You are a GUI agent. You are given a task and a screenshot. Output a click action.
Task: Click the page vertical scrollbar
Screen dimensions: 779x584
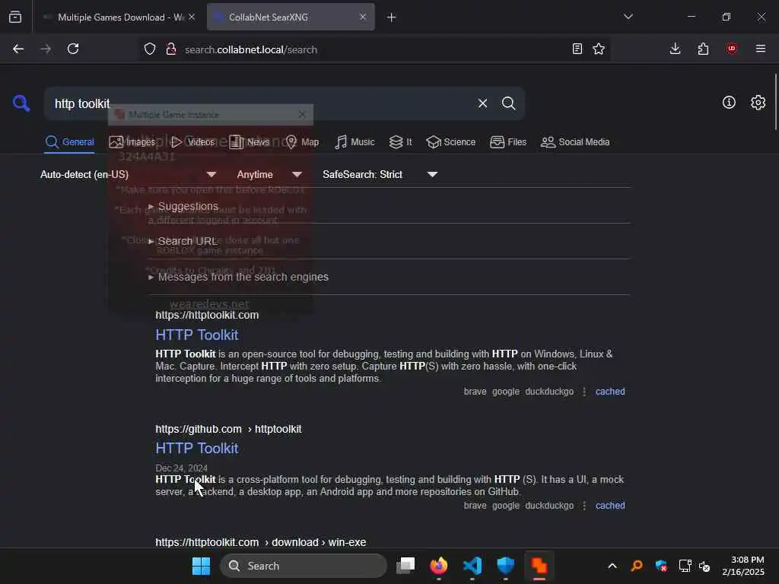(775, 102)
